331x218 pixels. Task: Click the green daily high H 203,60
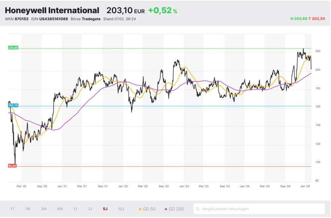[299, 19]
